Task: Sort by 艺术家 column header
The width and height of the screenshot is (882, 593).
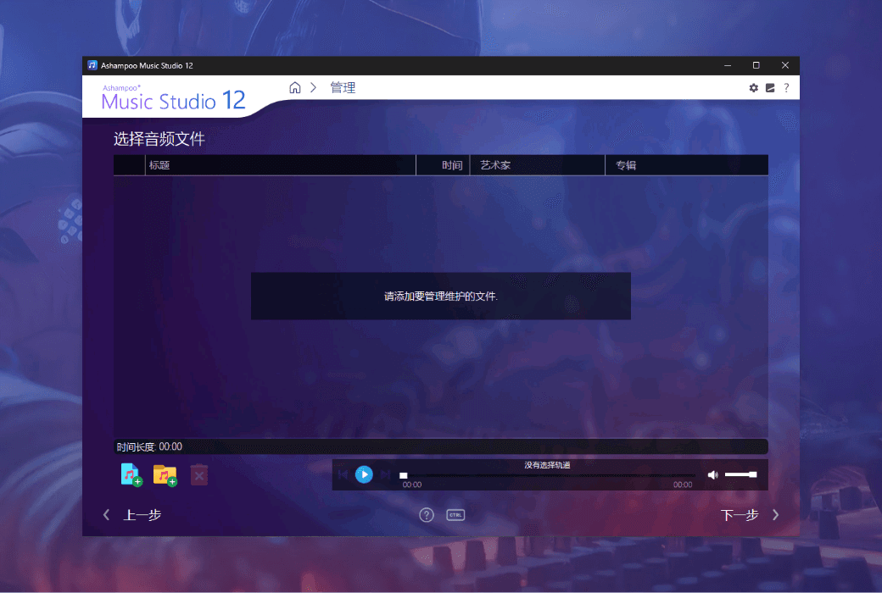Action: click(537, 165)
